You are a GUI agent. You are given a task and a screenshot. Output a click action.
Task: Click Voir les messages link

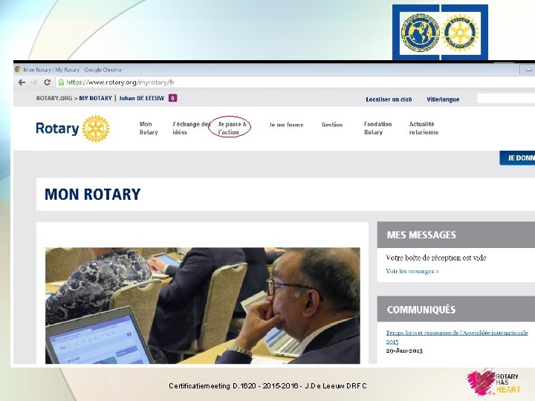[412, 272]
